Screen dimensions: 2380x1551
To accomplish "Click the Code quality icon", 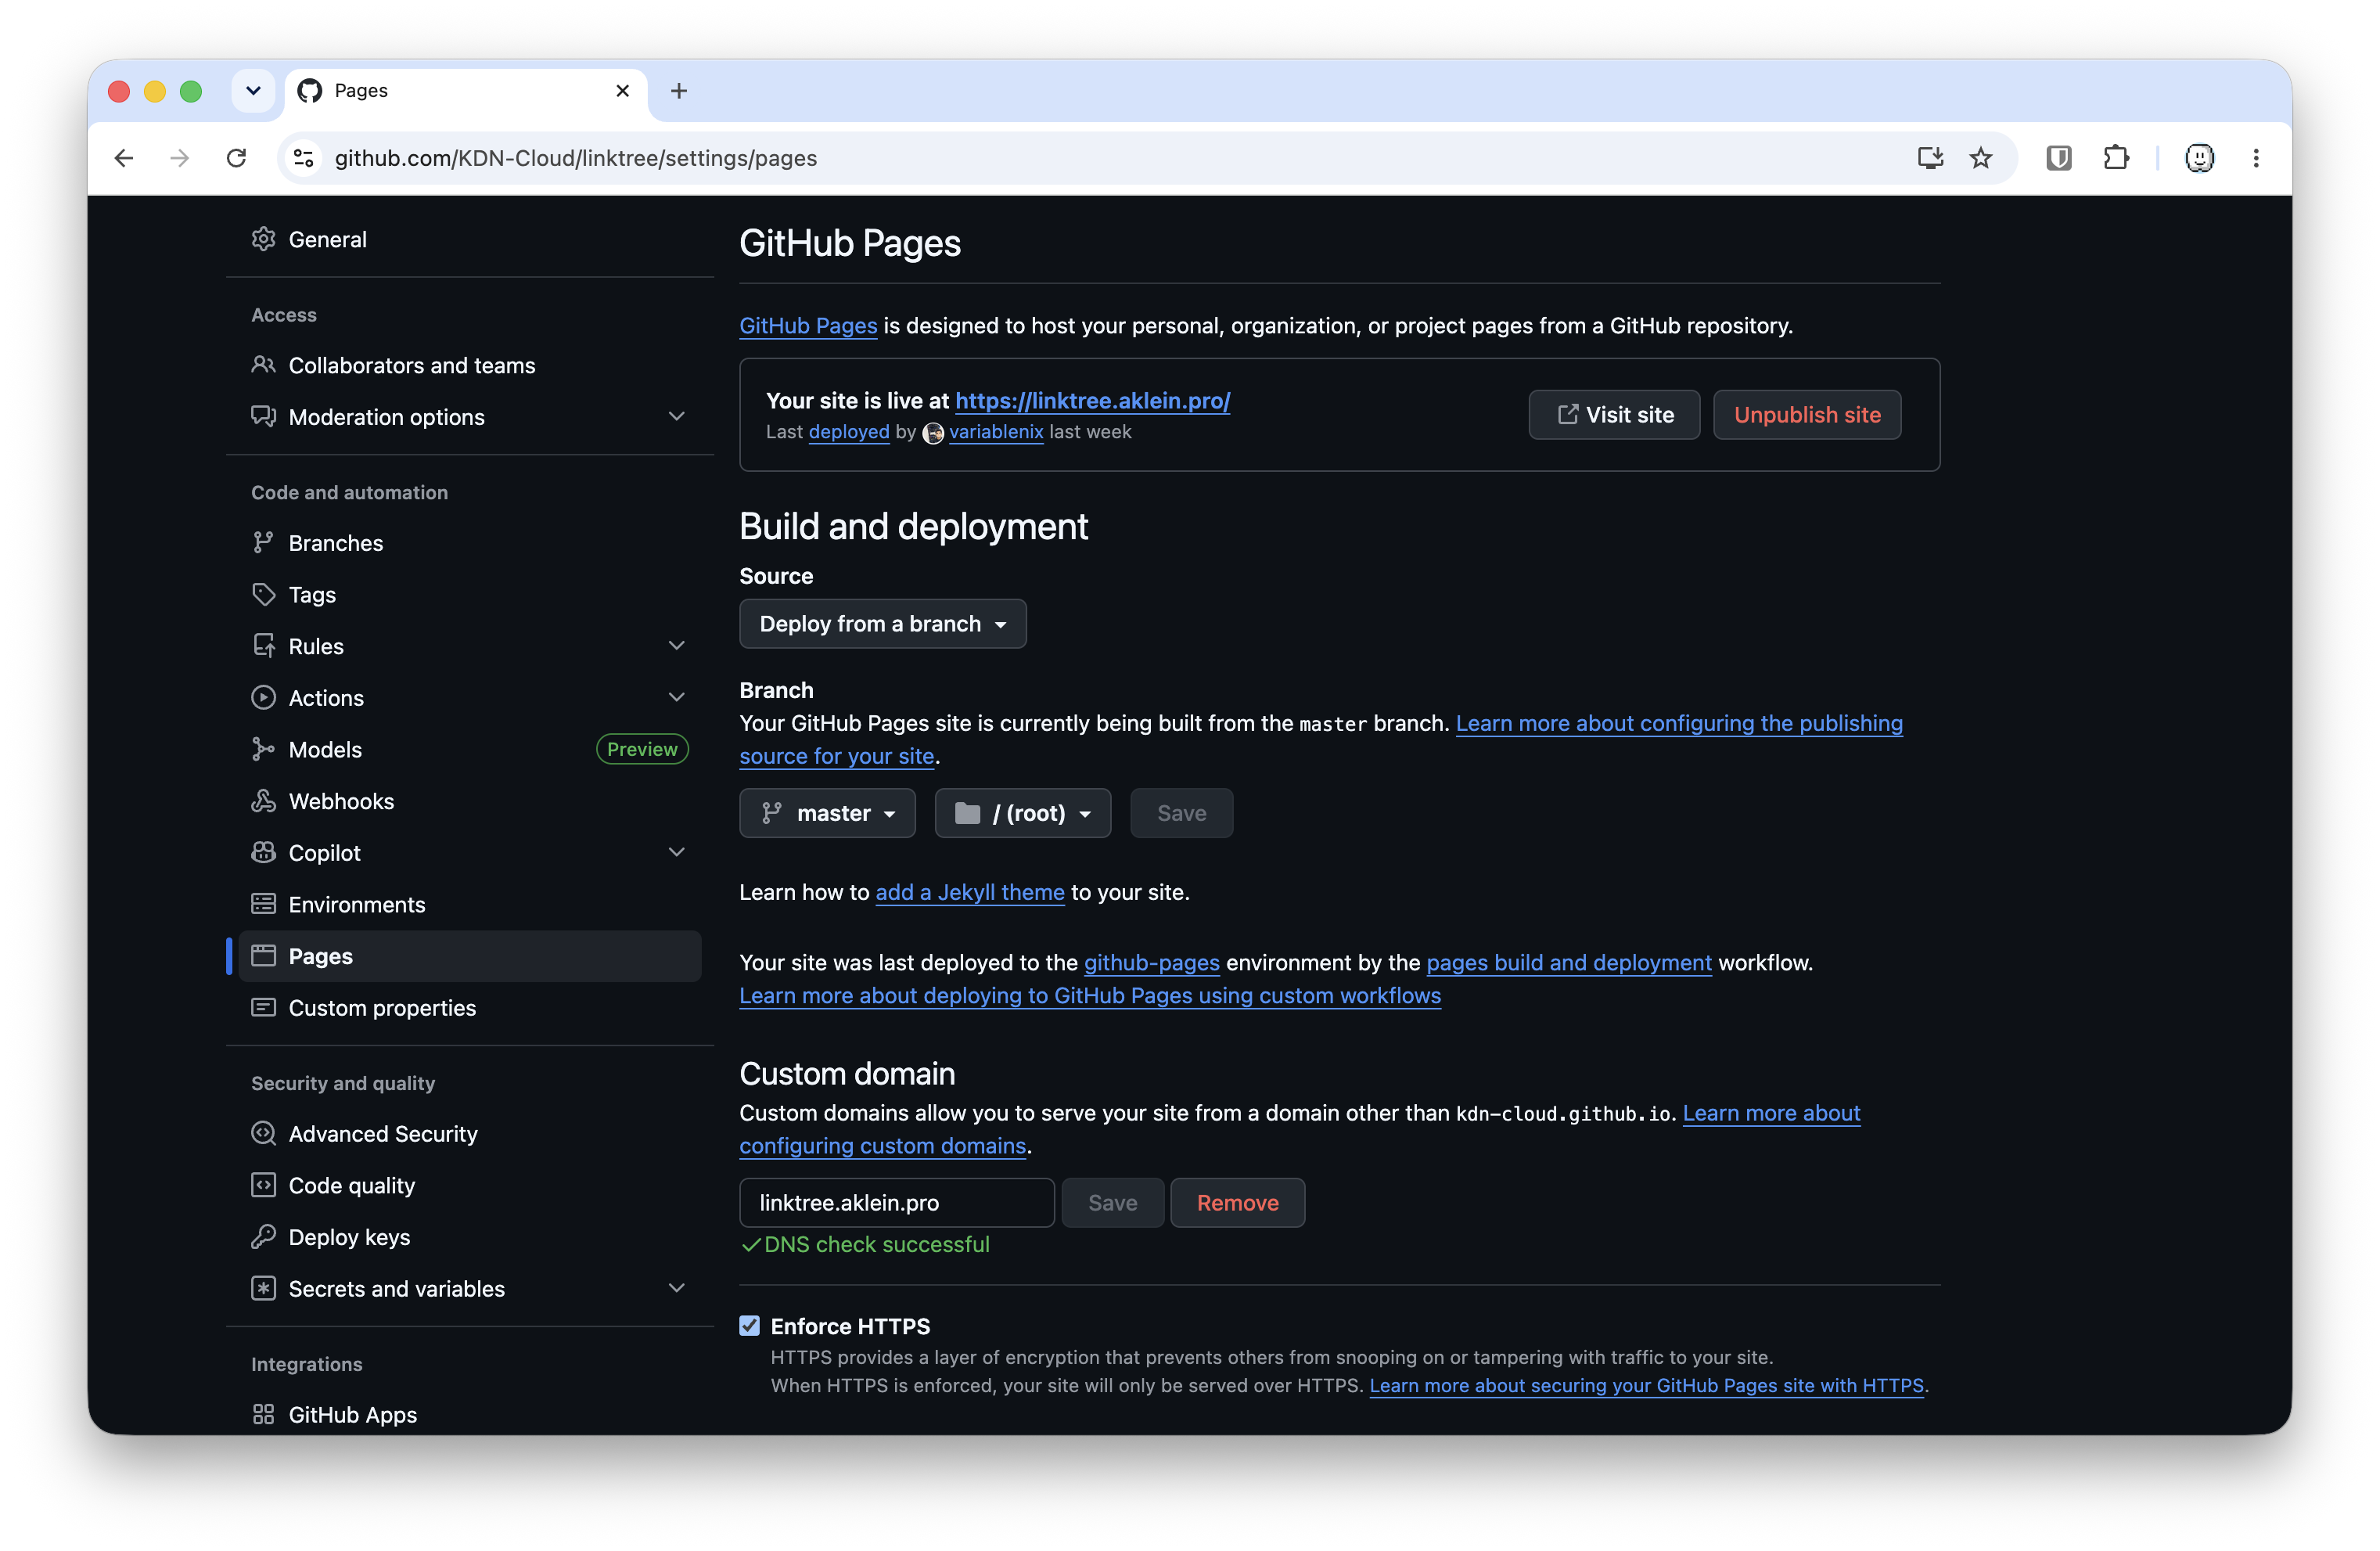I will point(263,1185).
